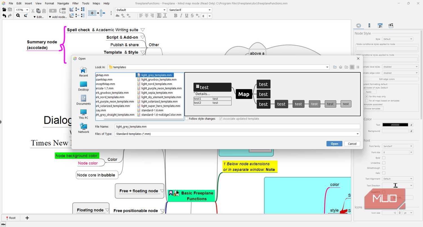Select the palette format tab in right panel
The height and width of the screenshot is (227, 423).
358,26
